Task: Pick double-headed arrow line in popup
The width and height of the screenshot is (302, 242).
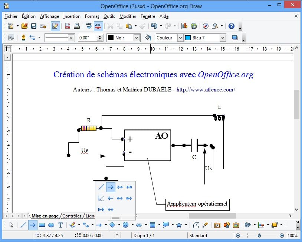Action: pos(111,209)
